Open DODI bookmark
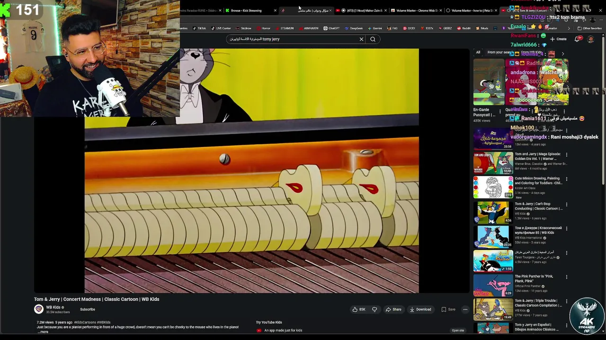Image resolution: width=606 pixels, height=340 pixels. [x=409, y=28]
